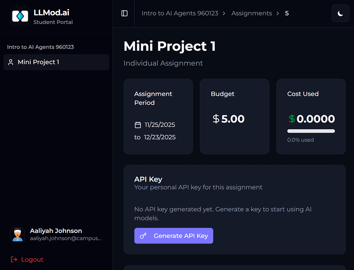Click the Generate API Key button
This screenshot has width=354, height=270.
(x=173, y=236)
